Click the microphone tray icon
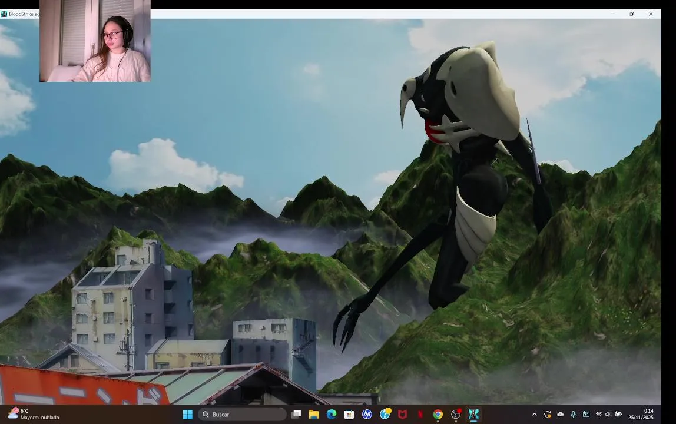676x424 pixels. click(574, 414)
